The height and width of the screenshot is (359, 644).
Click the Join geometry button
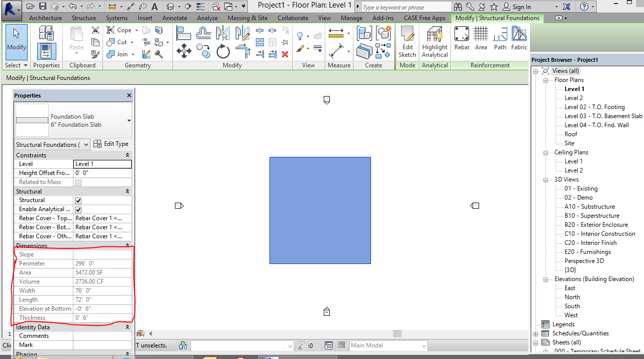[x=118, y=54]
